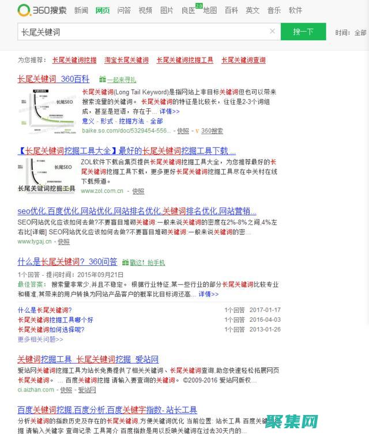Expand 详情>> in the 360百科 result
Image resolution: width=369 pixels, height=434 pixels.
[x=170, y=111]
